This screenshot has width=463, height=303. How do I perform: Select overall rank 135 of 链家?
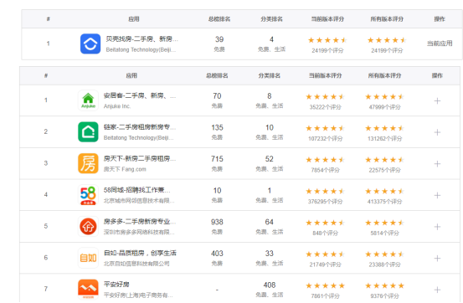click(217, 127)
